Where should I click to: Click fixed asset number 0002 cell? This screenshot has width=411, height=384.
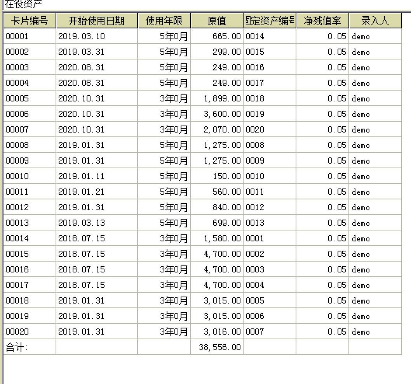pos(270,254)
